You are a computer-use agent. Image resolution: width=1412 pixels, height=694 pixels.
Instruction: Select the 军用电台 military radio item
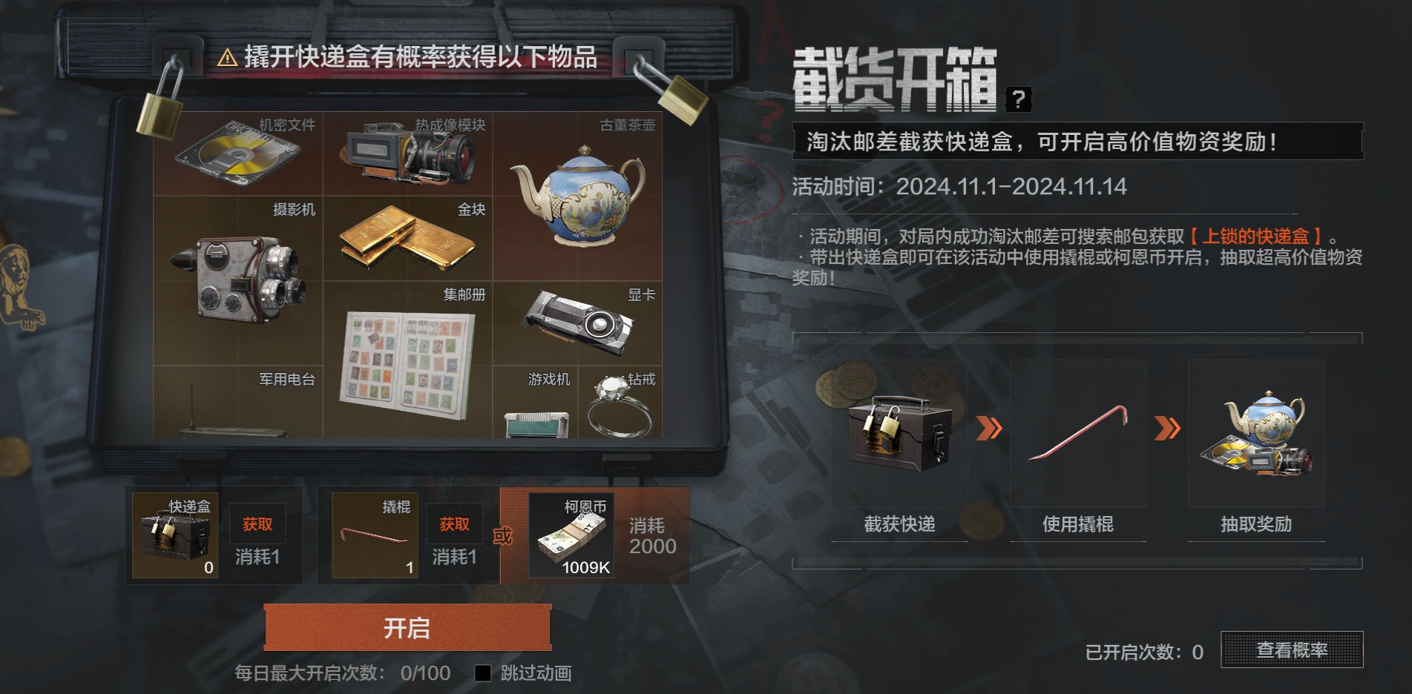pyautogui.click(x=238, y=402)
